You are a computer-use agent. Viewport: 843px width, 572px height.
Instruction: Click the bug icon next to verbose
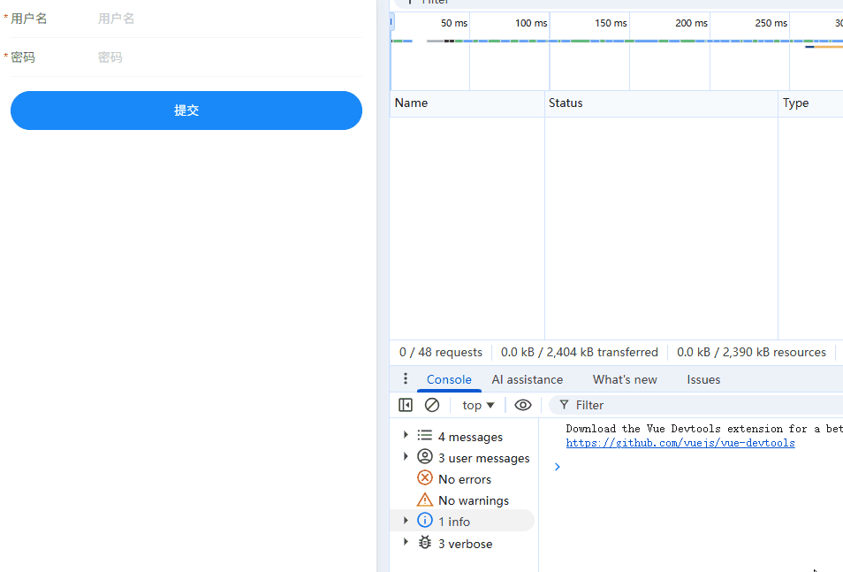425,543
